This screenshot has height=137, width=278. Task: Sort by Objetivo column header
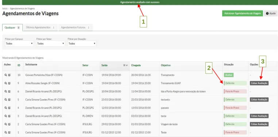[x=166, y=65]
